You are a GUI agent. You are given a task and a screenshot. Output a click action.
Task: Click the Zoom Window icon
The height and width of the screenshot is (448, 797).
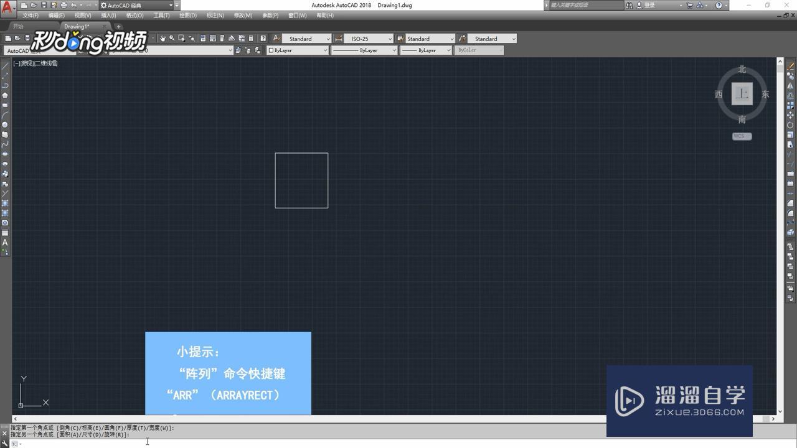182,39
